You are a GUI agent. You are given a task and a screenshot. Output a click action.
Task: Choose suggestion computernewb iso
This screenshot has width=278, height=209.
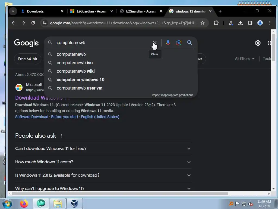coord(121,63)
